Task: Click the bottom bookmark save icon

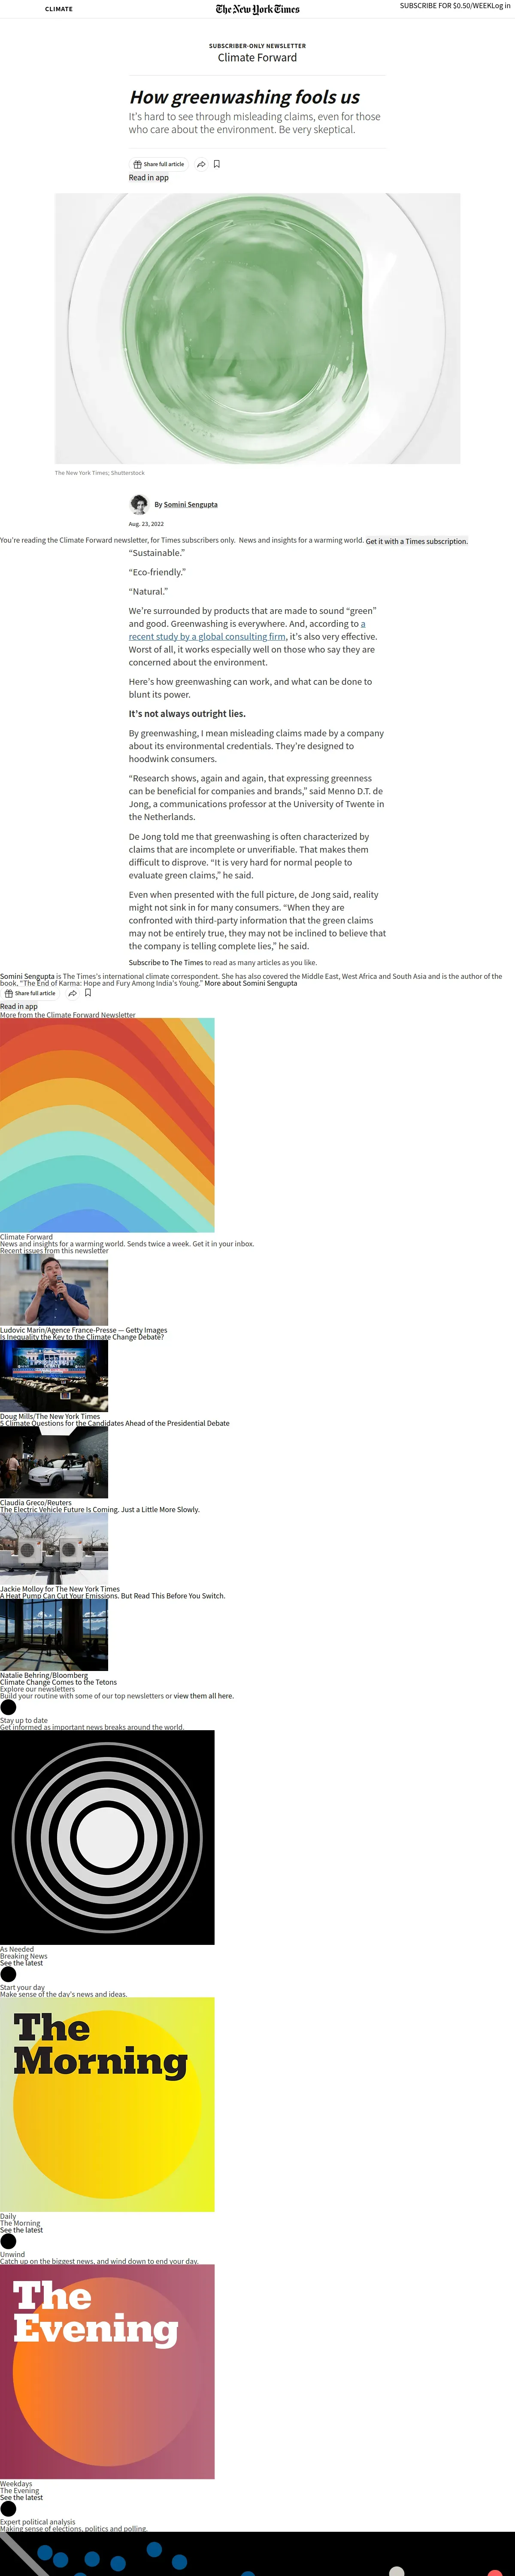Action: 88,993
